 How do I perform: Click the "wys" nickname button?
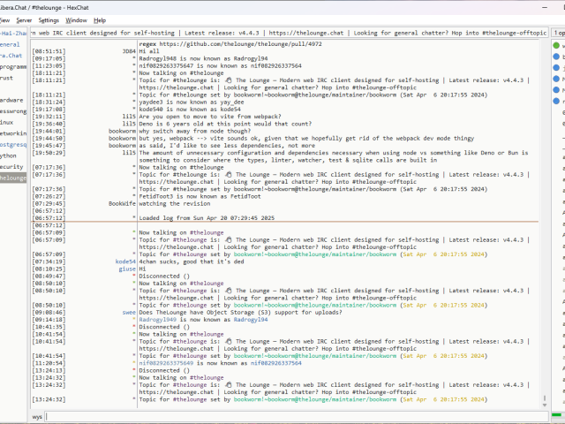[37, 415]
